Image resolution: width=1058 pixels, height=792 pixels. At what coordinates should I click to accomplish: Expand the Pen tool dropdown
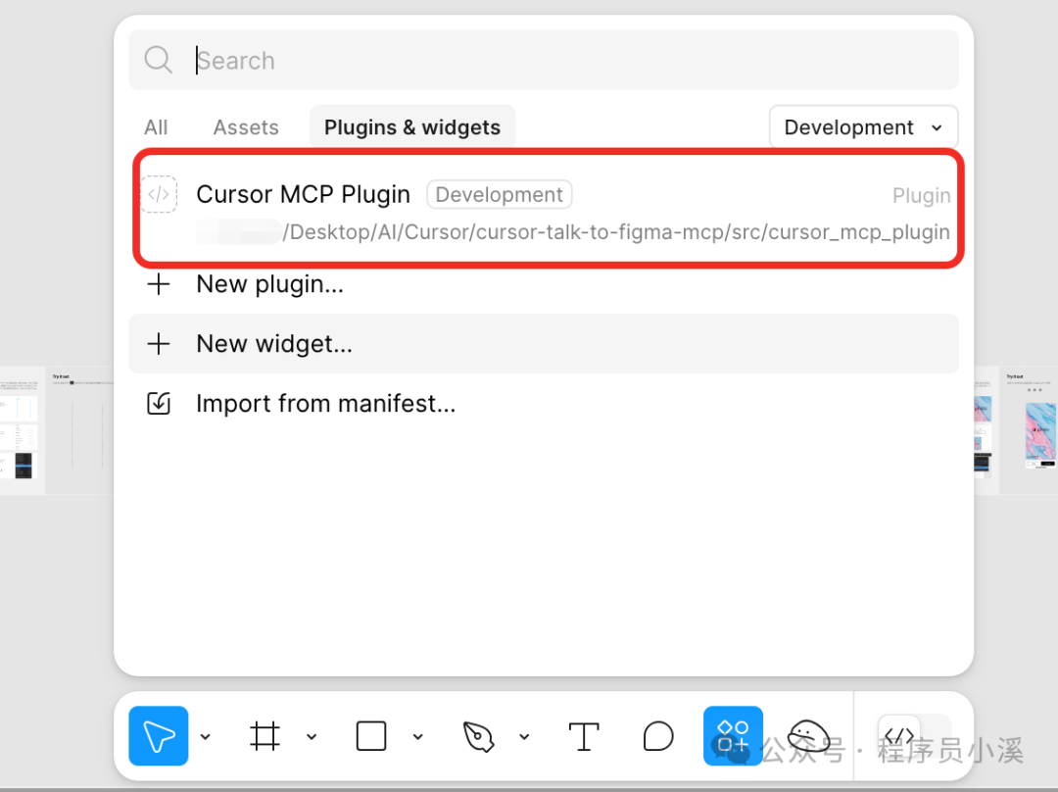[525, 736]
